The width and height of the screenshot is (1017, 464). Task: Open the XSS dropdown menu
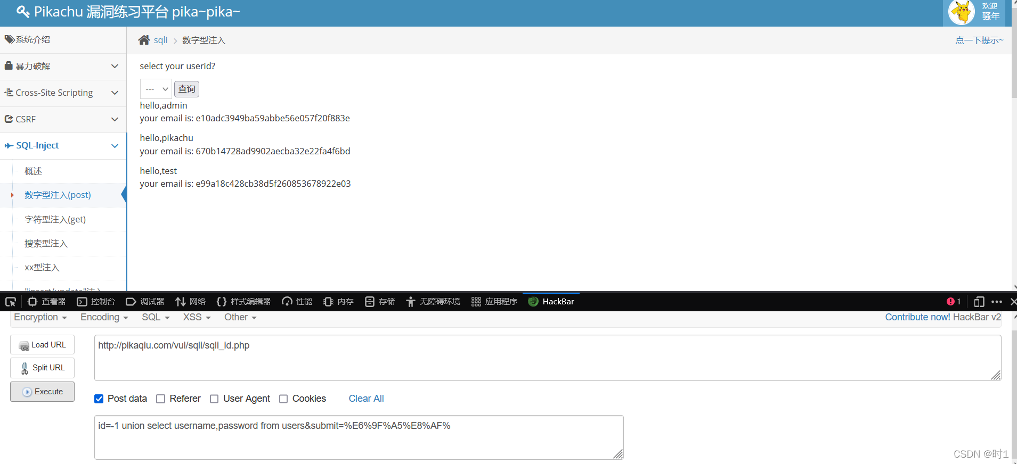pyautogui.click(x=197, y=317)
